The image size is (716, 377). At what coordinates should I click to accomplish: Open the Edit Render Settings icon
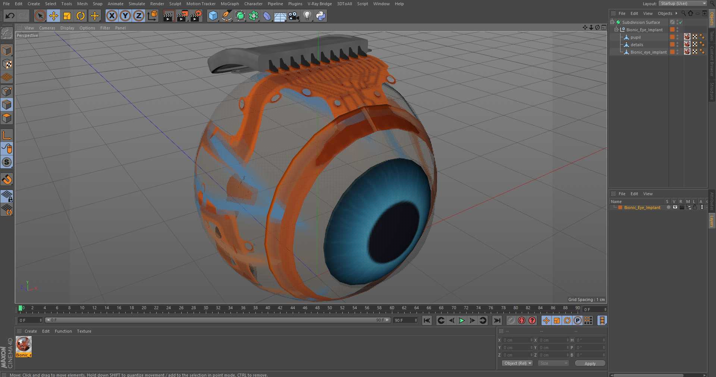pos(196,16)
